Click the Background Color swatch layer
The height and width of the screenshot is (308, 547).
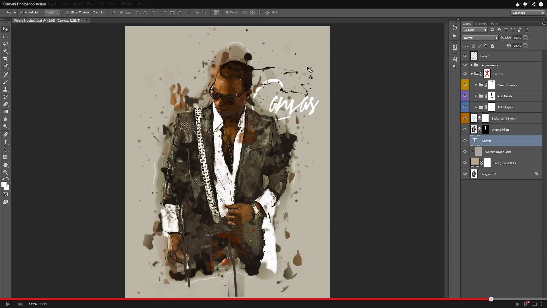click(x=474, y=163)
